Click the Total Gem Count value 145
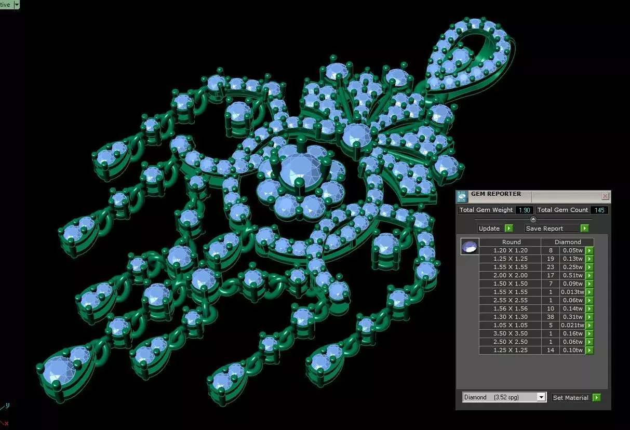This screenshot has width=630, height=430. tap(599, 210)
